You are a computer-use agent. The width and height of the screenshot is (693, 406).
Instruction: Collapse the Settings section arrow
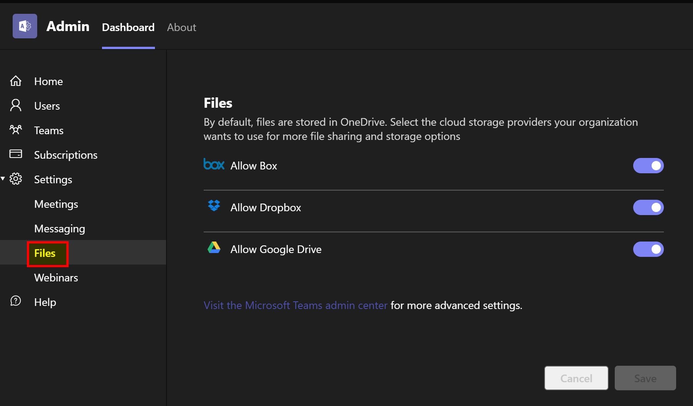click(x=3, y=179)
